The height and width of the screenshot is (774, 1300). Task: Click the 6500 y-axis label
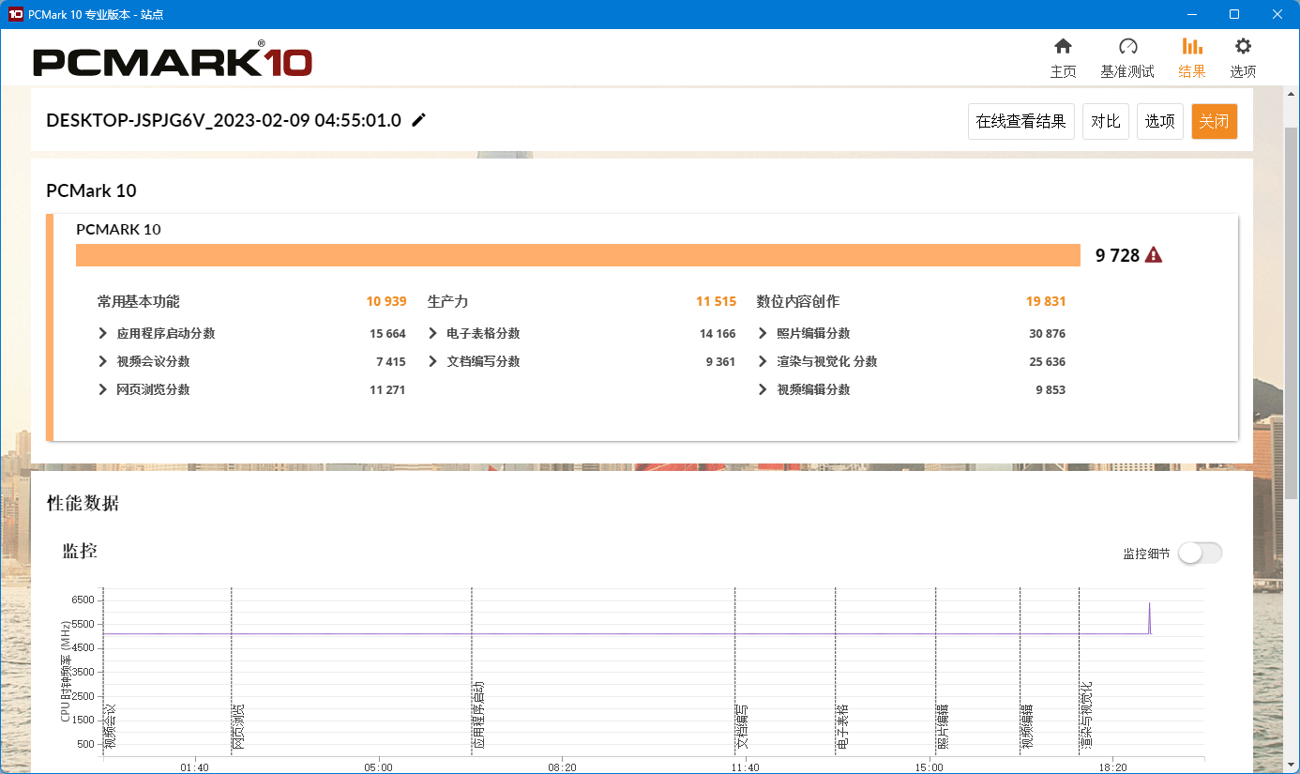[x=83, y=599]
